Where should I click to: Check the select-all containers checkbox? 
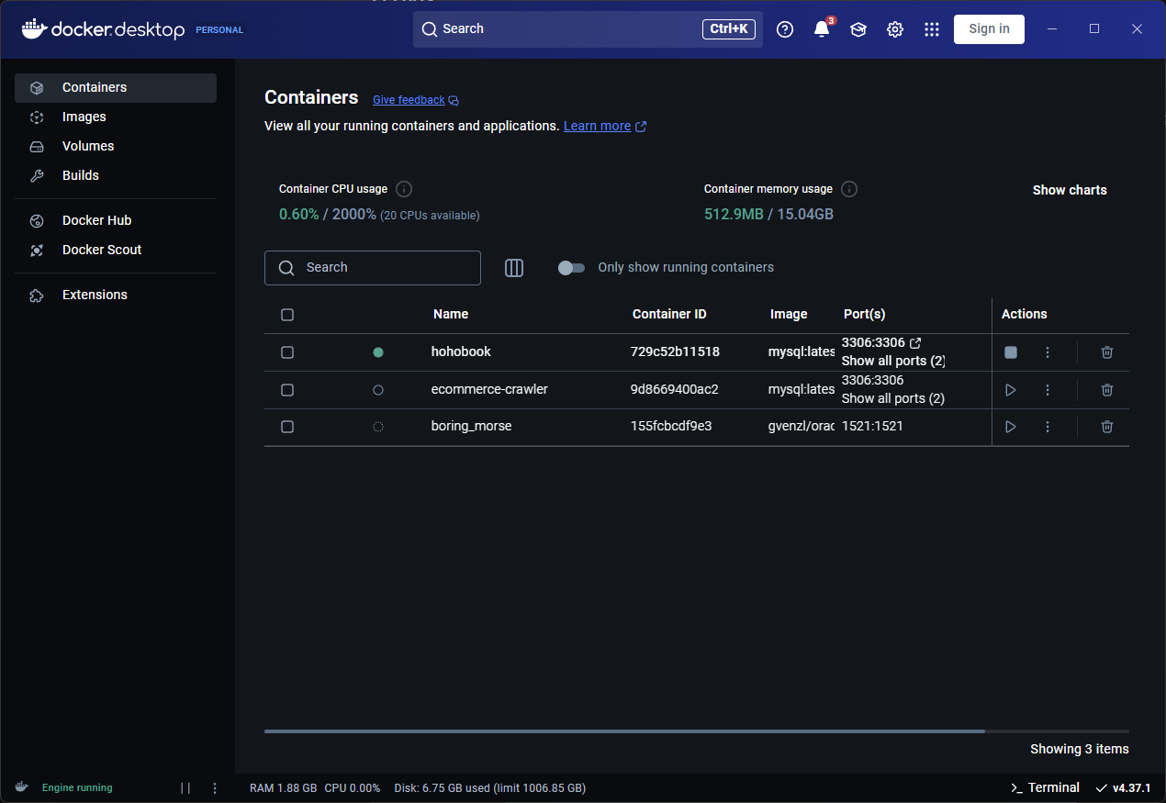(287, 315)
